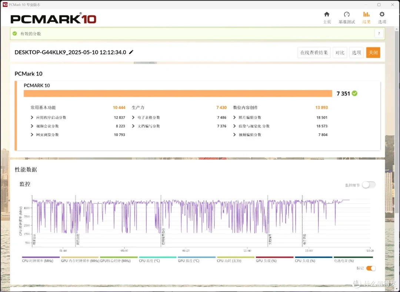Switch to the 基准测试 benchmark tab

(346, 18)
